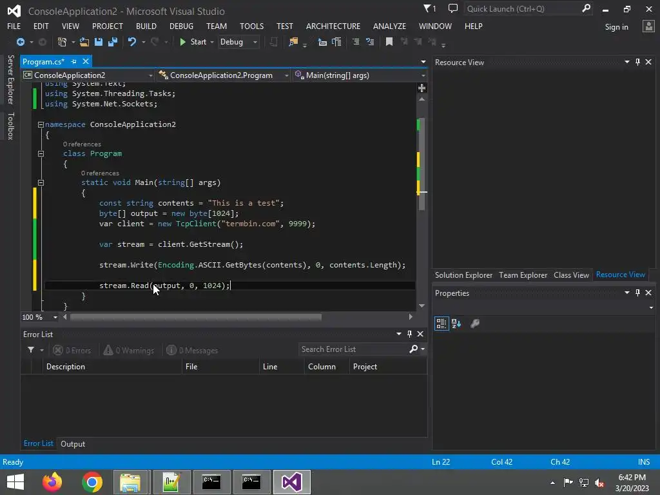Toggle the 0 Messages filter
This screenshot has height=495, width=660.
click(192, 350)
